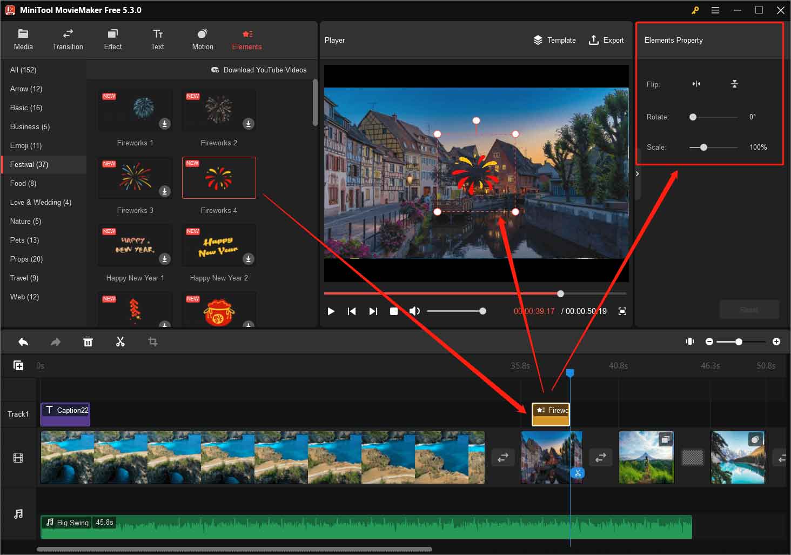Open the Effect tab
791x555 pixels.
click(x=113, y=40)
